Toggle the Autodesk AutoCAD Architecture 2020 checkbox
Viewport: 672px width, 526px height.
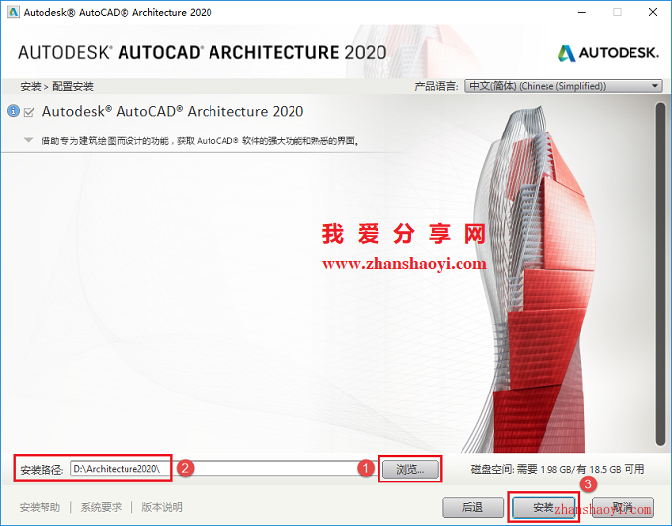click(29, 113)
